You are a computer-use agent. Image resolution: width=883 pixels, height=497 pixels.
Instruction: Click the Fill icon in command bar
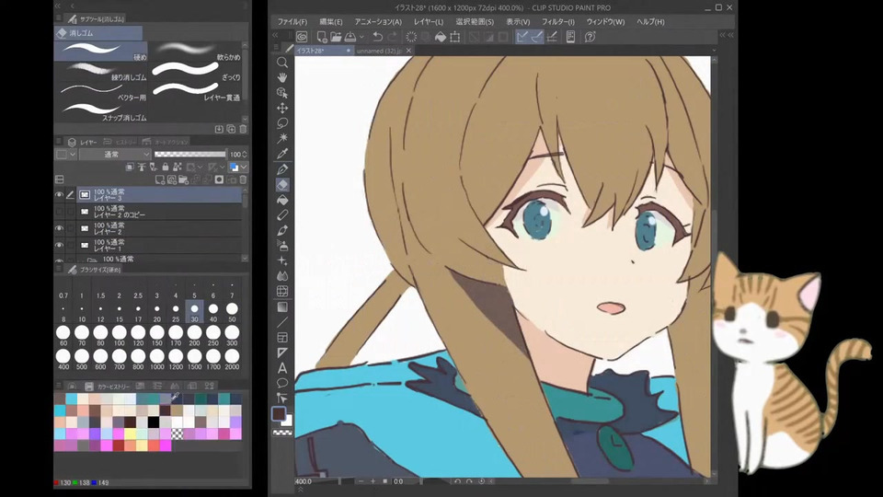coord(441,37)
